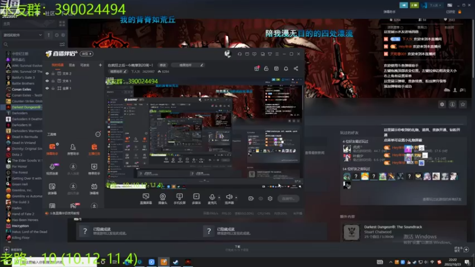Screen dimensions: 475x267
Task: Click the 连接中 stream button
Action: [288, 199]
